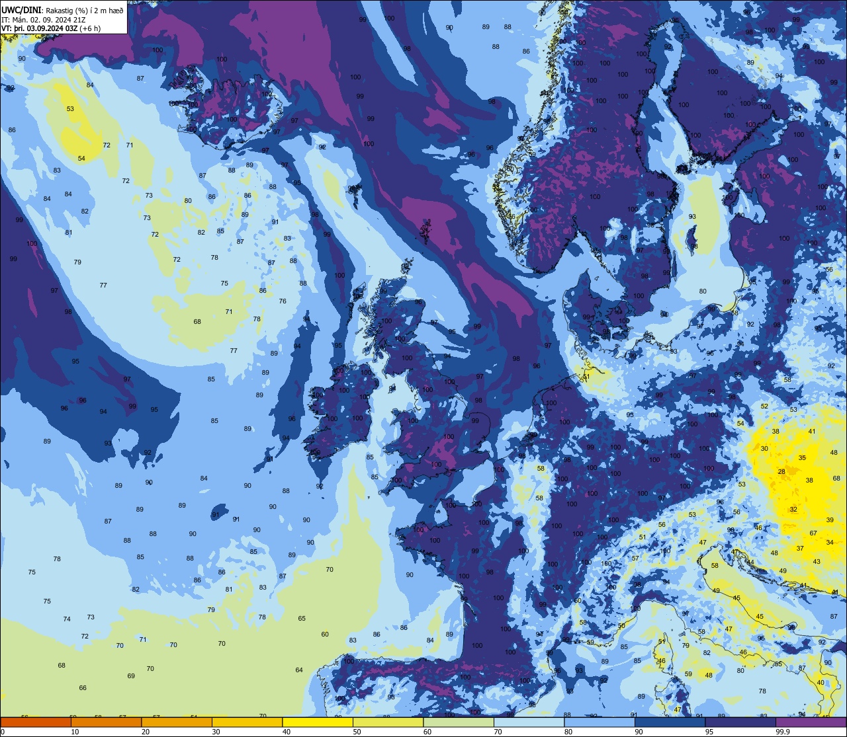Click the 20–30 amber legend swatch

pyautogui.click(x=177, y=722)
